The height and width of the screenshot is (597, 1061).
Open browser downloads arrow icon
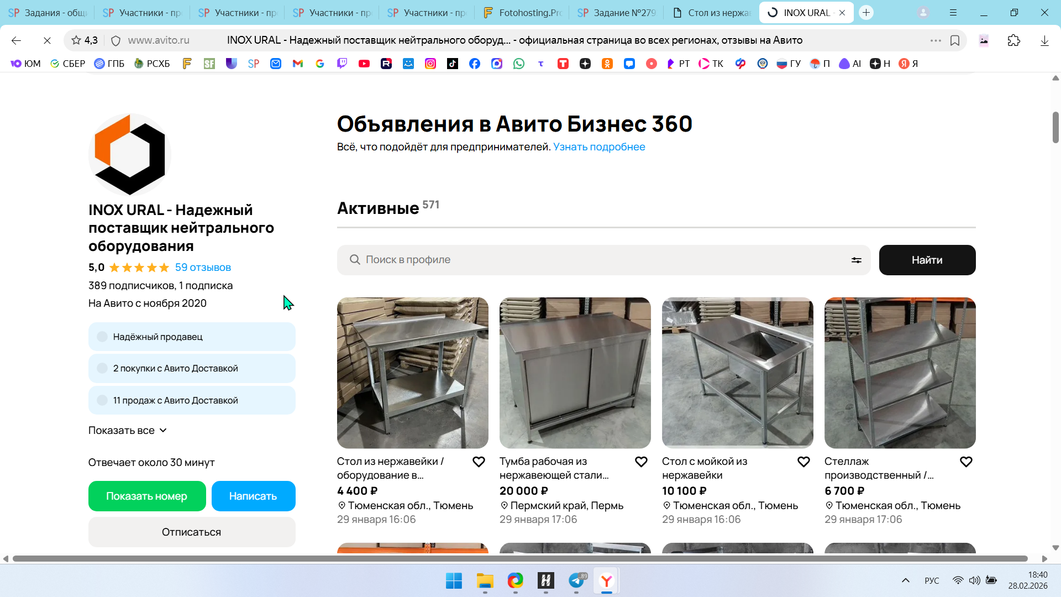coord(1044,40)
